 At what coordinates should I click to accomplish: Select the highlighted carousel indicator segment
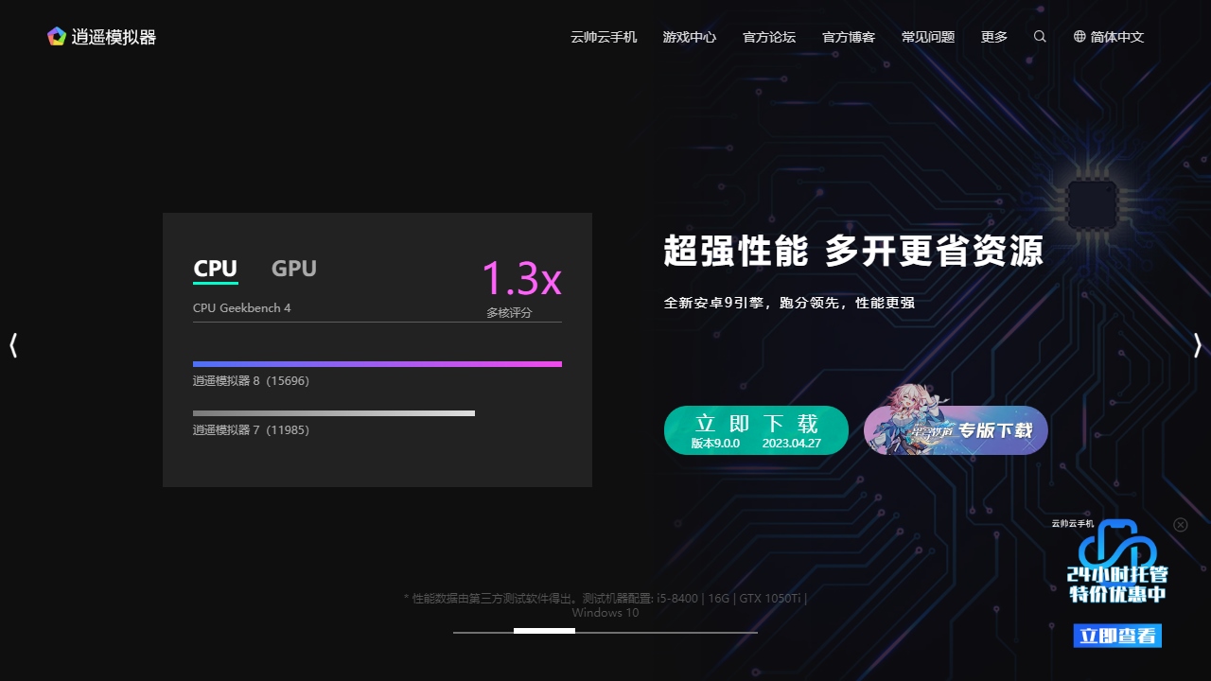point(544,631)
